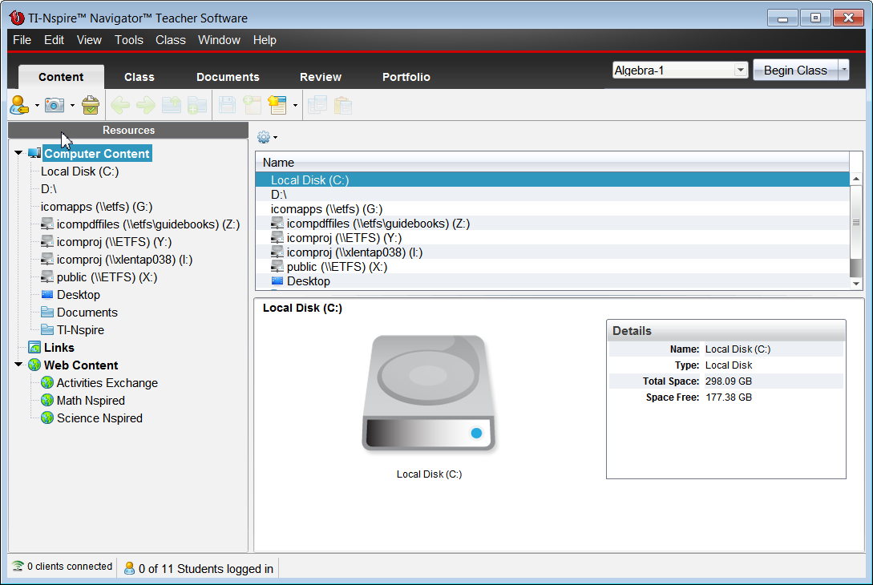Open the Tools menu
The height and width of the screenshot is (585, 873).
(128, 40)
